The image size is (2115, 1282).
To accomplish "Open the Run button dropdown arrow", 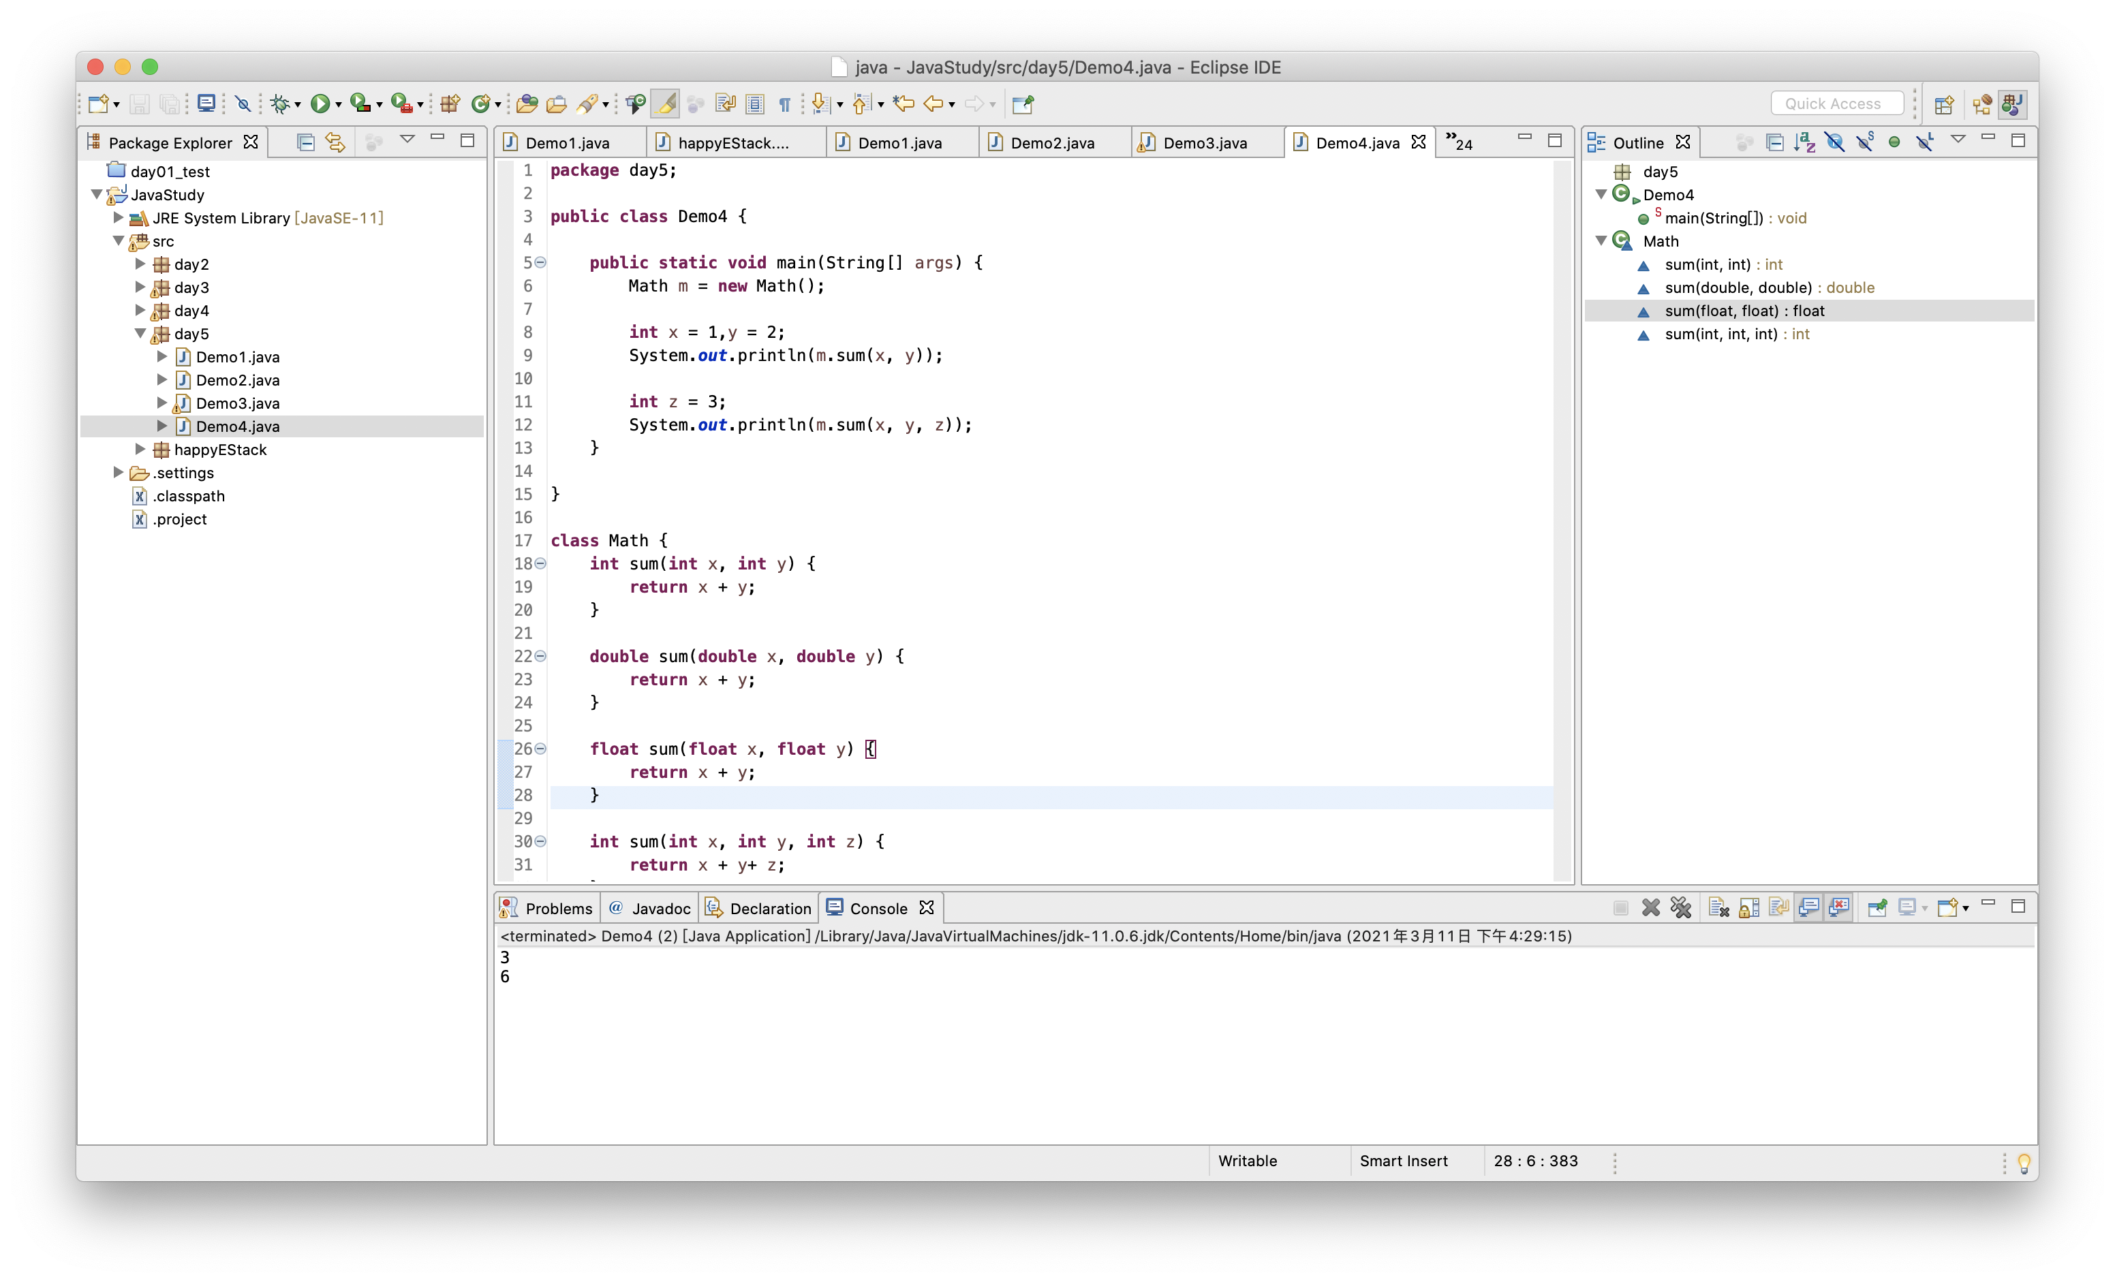I will pyautogui.click(x=338, y=105).
